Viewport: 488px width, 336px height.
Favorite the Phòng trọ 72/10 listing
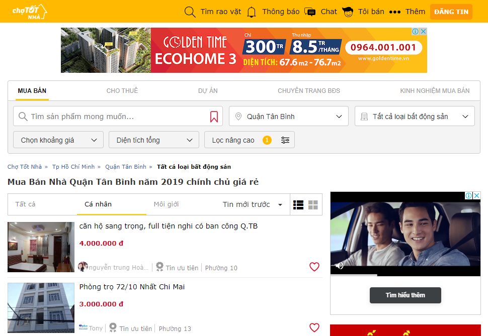(314, 327)
